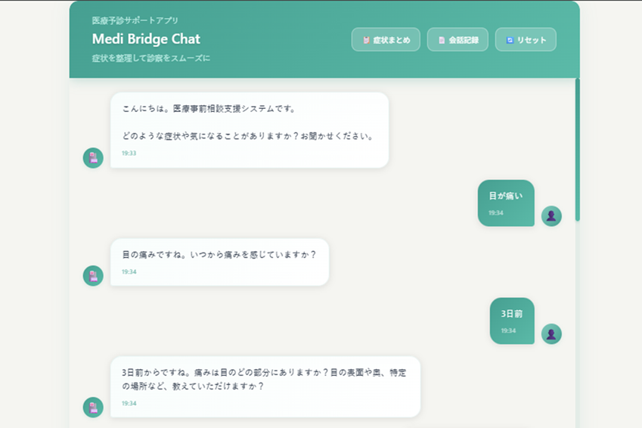Click the Medi Bridge Chat title
This screenshot has width=642, height=428.
[x=146, y=39]
